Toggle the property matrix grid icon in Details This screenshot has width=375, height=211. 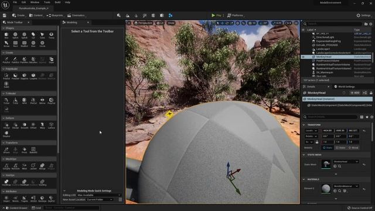click(362, 117)
